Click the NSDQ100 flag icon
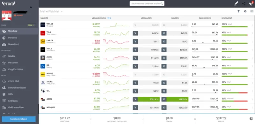Screen dimensions: 255x124 pyautogui.click(x=43, y=107)
